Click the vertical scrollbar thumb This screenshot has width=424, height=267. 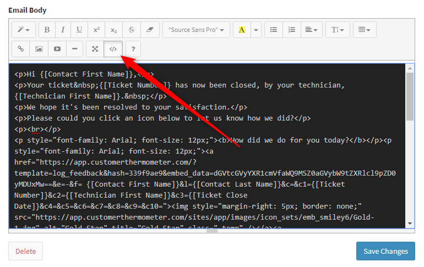click(x=410, y=96)
